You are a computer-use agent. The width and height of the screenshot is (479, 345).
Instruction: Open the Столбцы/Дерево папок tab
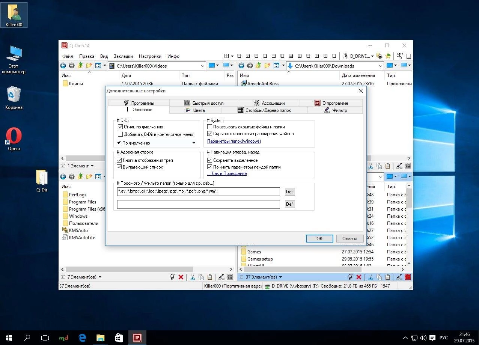[x=264, y=110]
